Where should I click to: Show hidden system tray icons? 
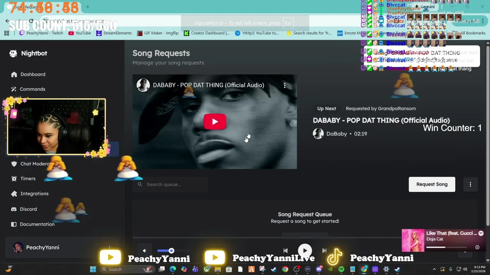(434, 269)
